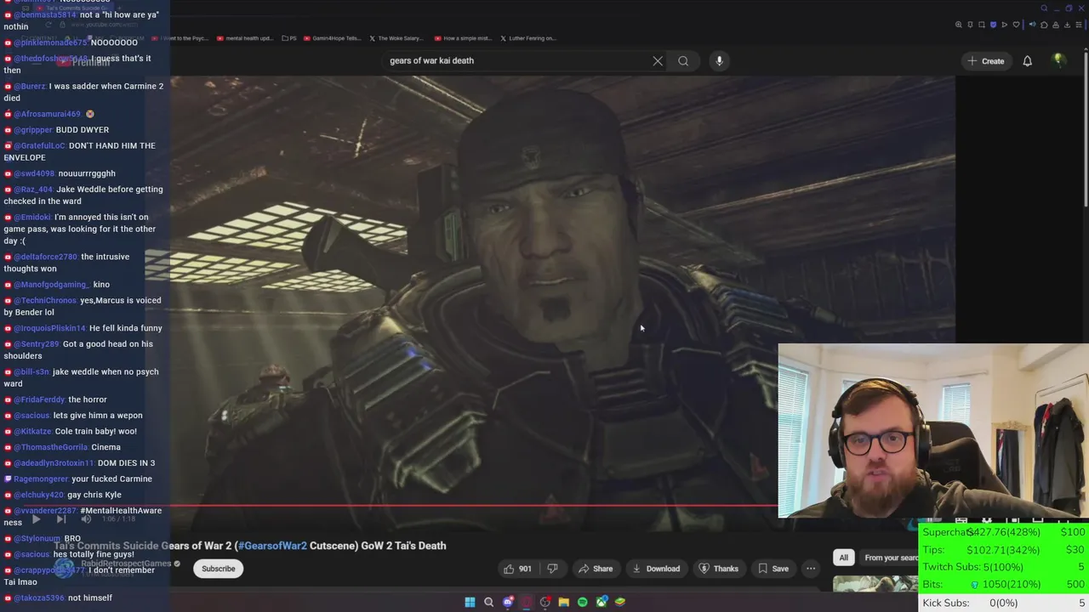Skip to next video in the player

(x=61, y=518)
